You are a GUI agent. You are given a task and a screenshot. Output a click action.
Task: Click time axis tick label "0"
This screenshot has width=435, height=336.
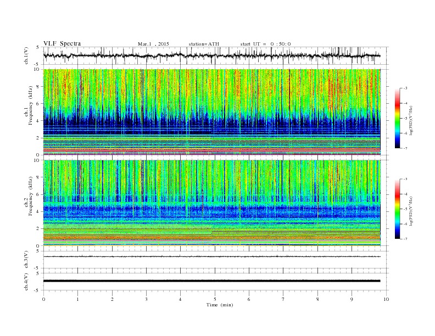tap(43, 299)
